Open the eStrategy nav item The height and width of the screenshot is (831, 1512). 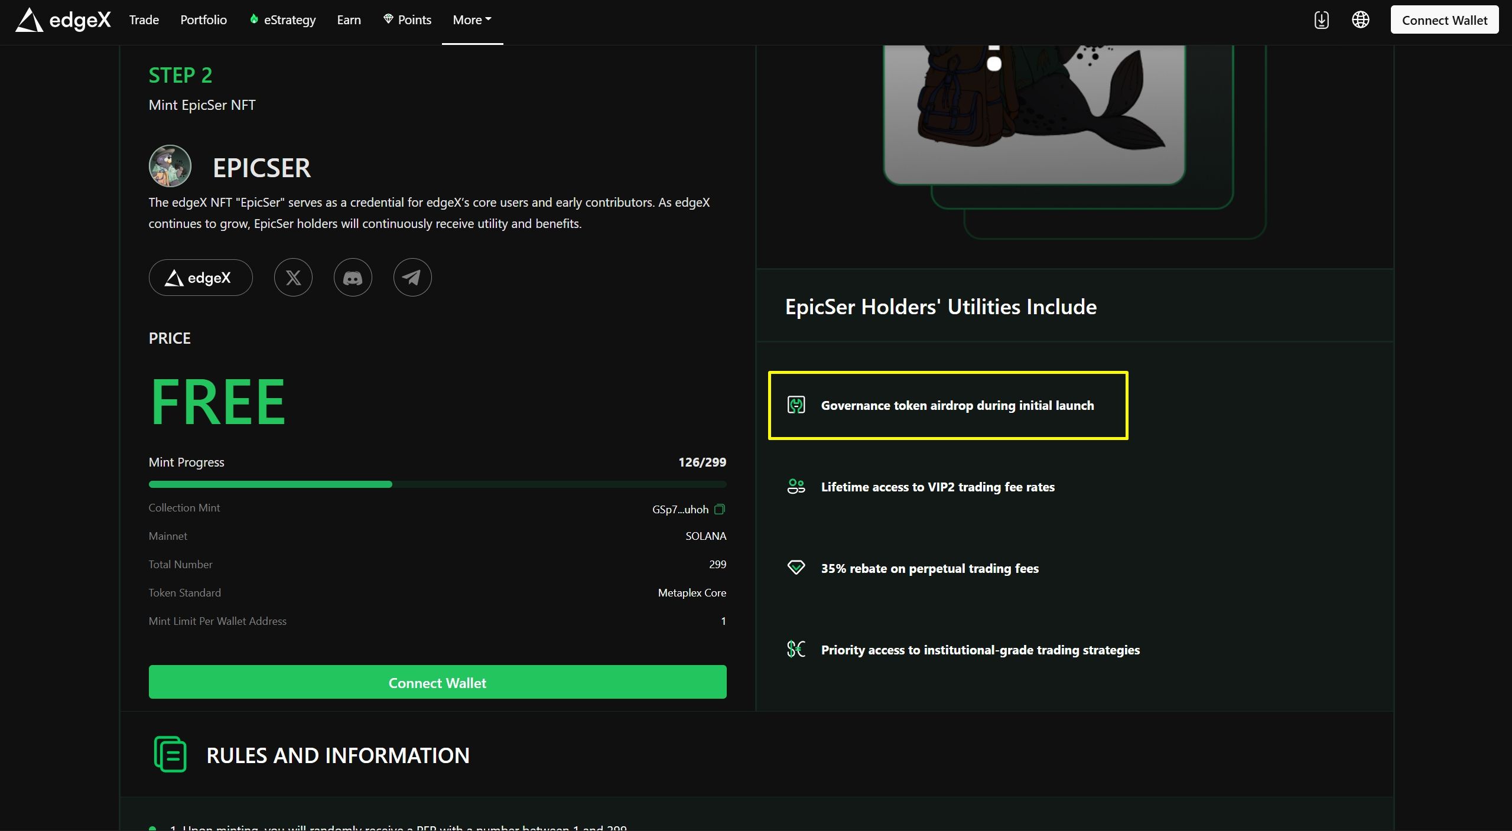(x=283, y=20)
